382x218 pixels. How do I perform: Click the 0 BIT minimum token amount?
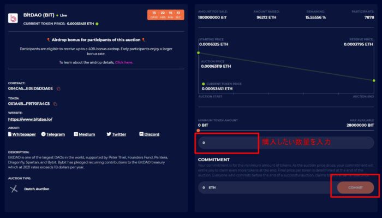[203, 125]
